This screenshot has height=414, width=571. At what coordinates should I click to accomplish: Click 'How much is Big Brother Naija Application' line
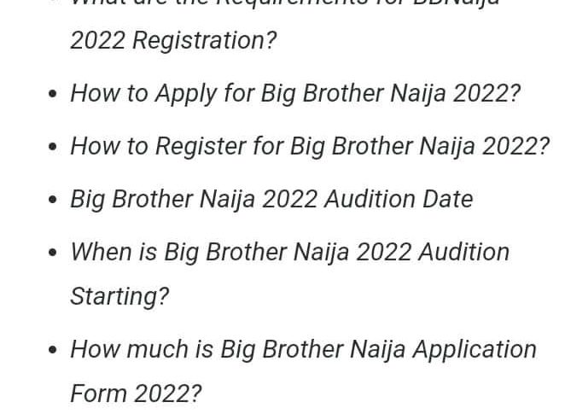(303, 349)
